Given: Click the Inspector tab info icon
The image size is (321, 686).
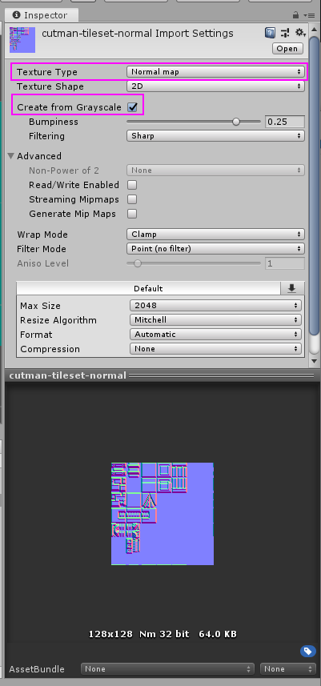Looking at the screenshot, I should (17, 15).
